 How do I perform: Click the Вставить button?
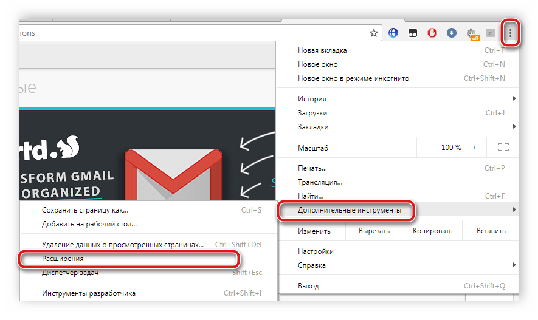(x=491, y=231)
